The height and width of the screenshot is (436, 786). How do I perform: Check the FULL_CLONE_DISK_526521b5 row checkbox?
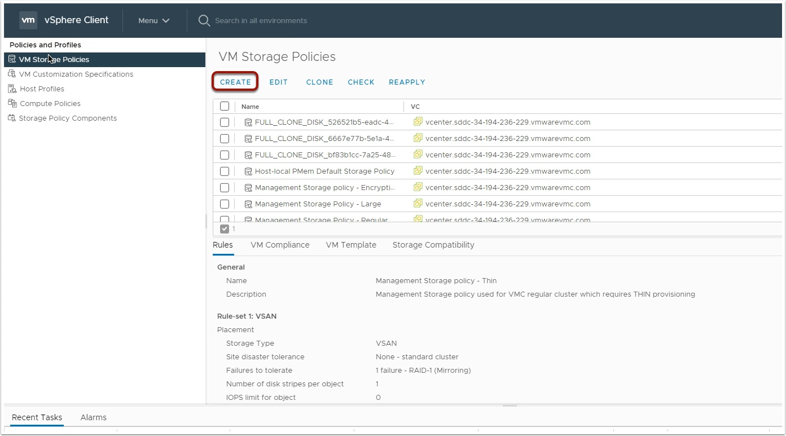pyautogui.click(x=225, y=122)
